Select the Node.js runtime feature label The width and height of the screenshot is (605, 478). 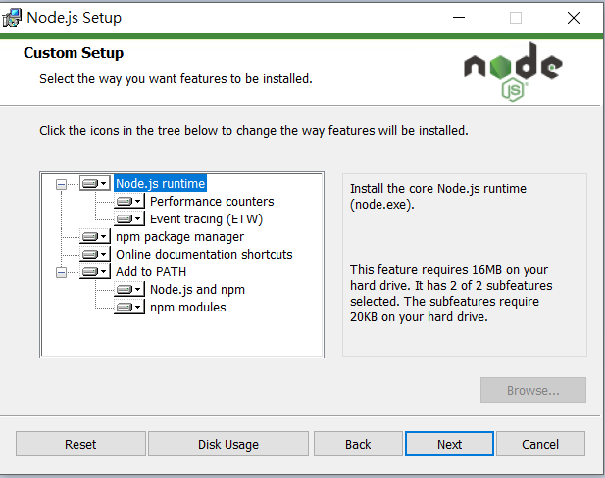click(x=160, y=183)
